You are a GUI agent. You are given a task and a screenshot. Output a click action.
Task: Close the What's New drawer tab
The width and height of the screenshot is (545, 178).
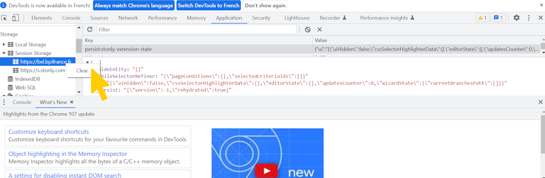(x=72, y=102)
